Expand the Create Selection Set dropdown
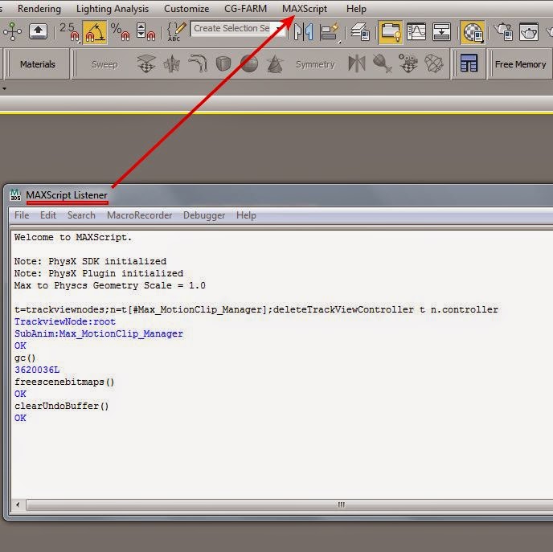Viewport: 553px width, 552px height. (280, 28)
